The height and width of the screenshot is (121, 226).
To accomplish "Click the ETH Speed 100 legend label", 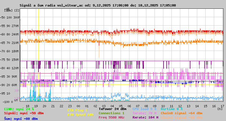I will pyautogui.click(x=80, y=115).
